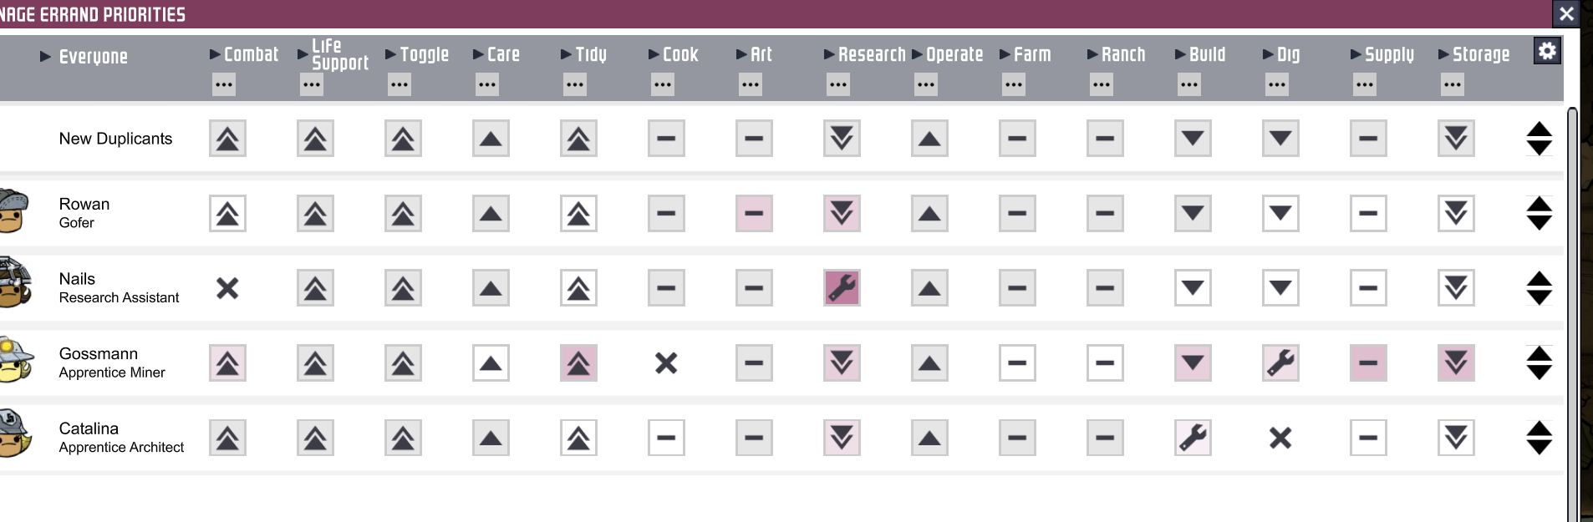The image size is (1593, 522).
Task: Adjust Rowan's overall priority up/down arrows
Action: 1539,213
